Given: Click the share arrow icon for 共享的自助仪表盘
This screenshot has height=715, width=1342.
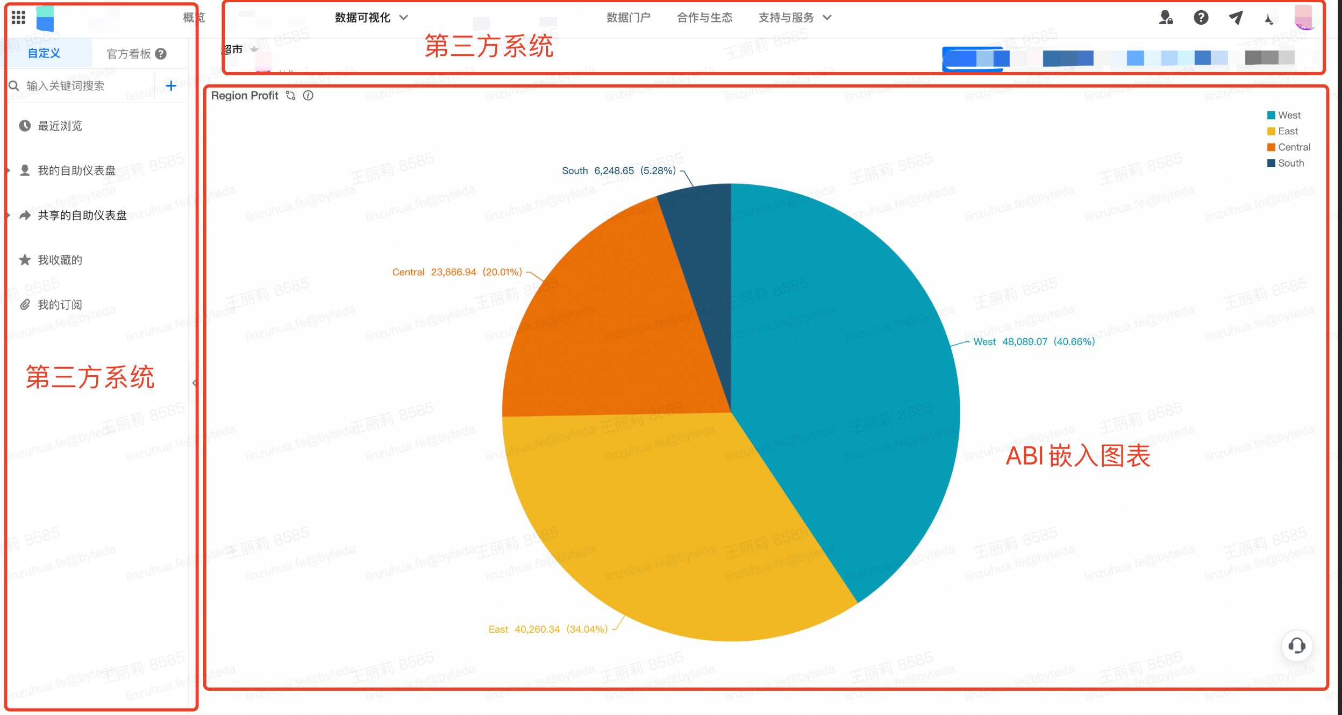Looking at the screenshot, I should click(25, 216).
